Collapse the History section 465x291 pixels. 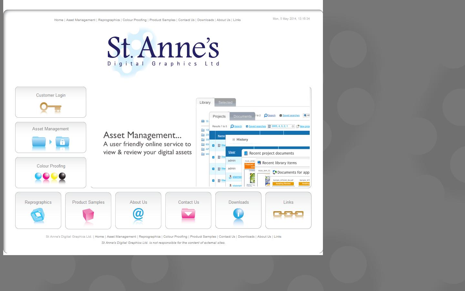[234, 139]
